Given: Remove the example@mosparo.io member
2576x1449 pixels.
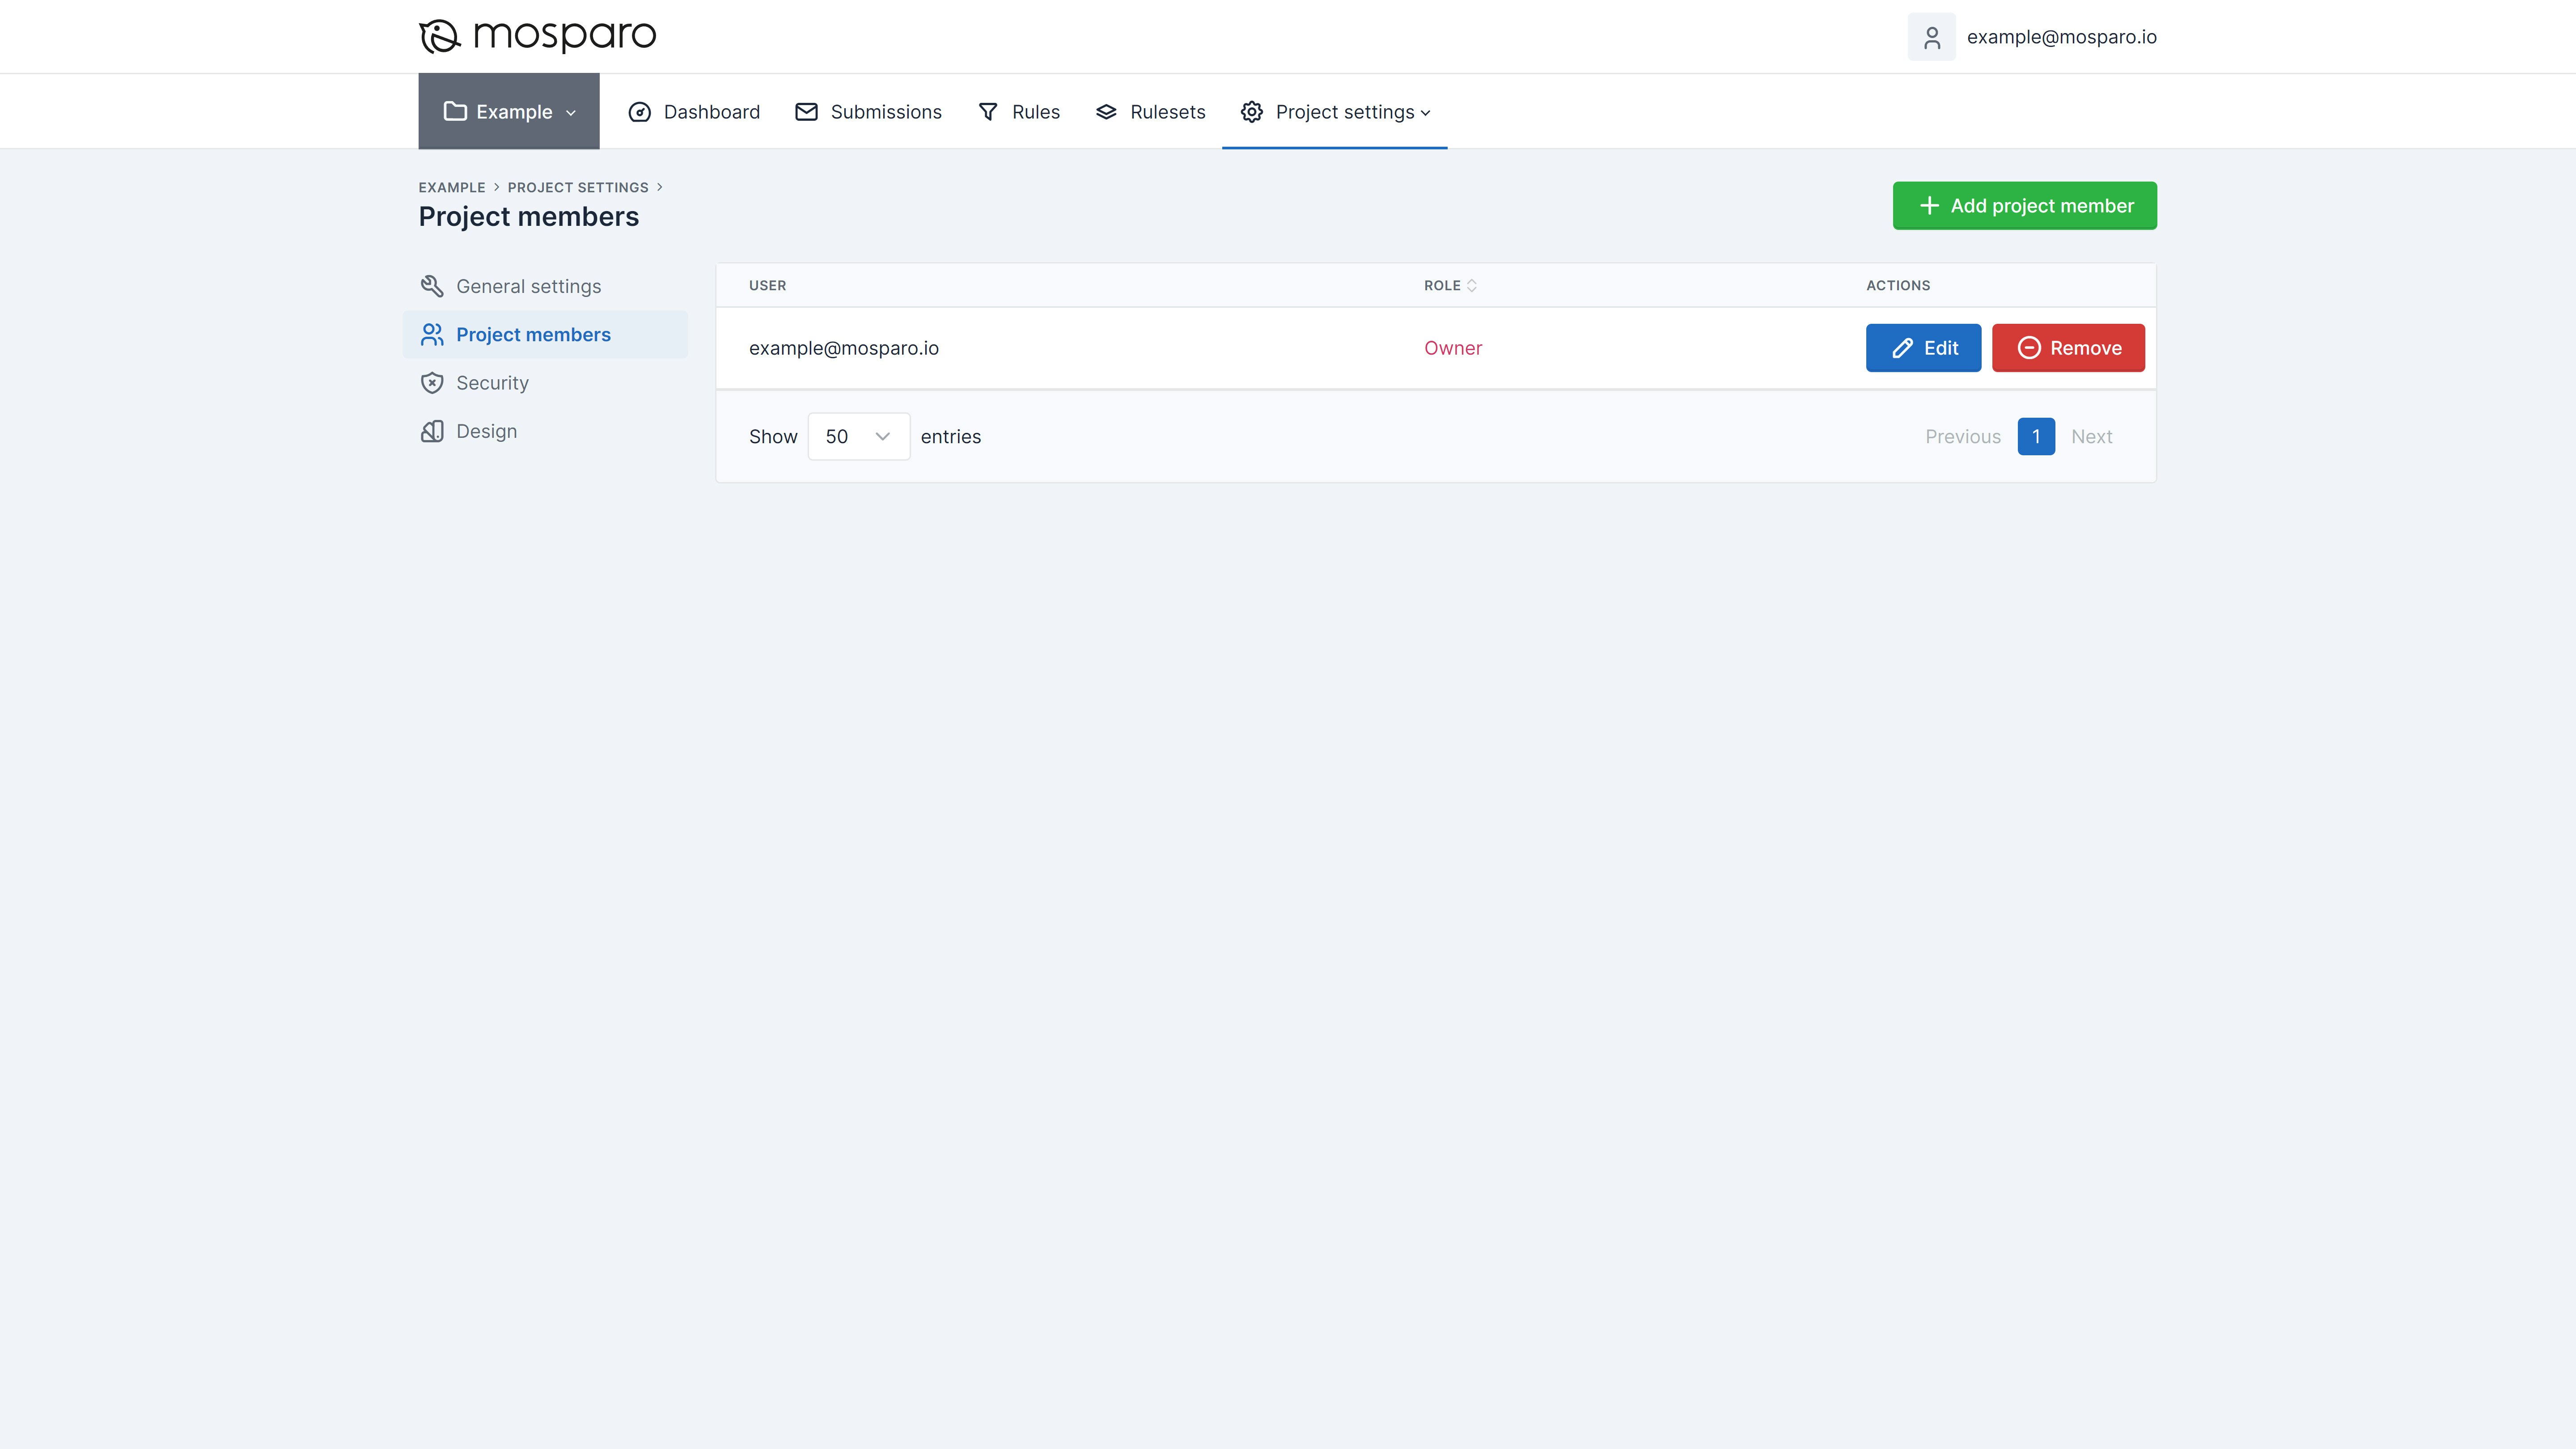Looking at the screenshot, I should [x=2068, y=348].
